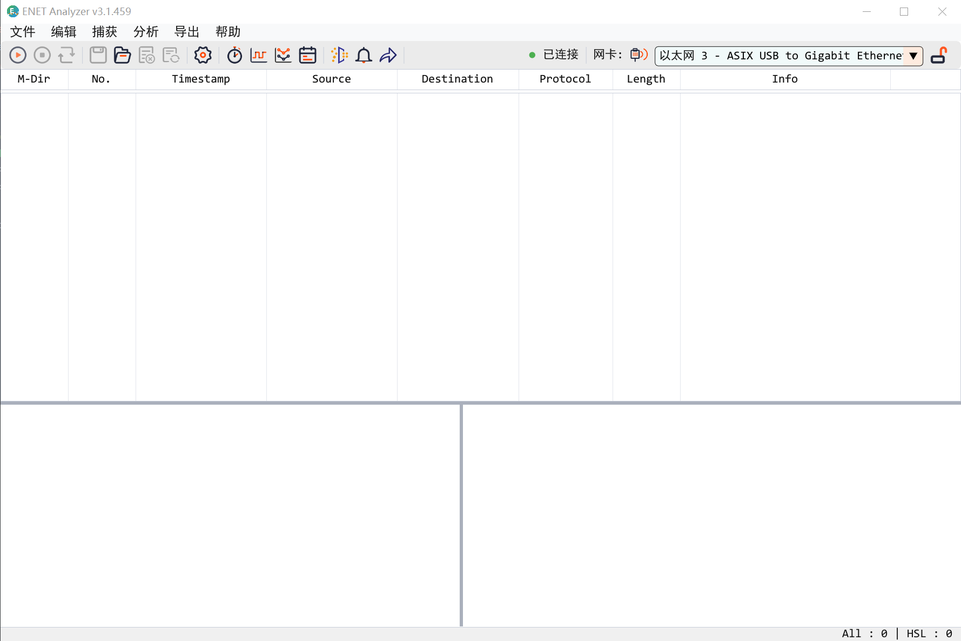Image resolution: width=961 pixels, height=641 pixels.
Task: Open settings with the gear icon
Action: [x=203, y=55]
